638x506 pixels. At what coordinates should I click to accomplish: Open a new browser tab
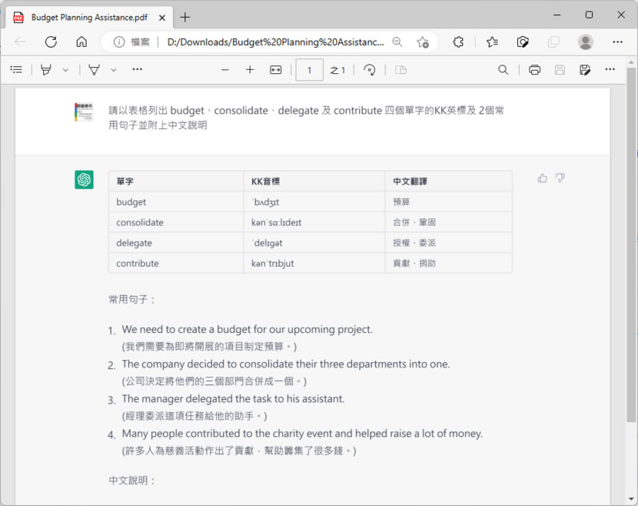[x=185, y=17]
